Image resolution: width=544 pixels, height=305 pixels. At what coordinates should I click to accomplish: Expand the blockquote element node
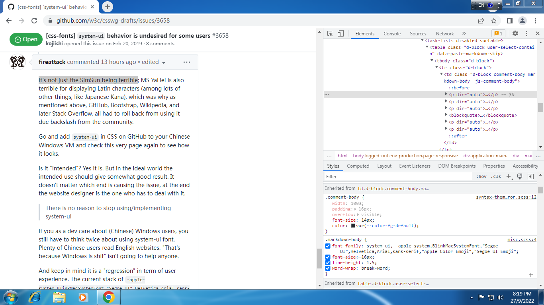446,115
